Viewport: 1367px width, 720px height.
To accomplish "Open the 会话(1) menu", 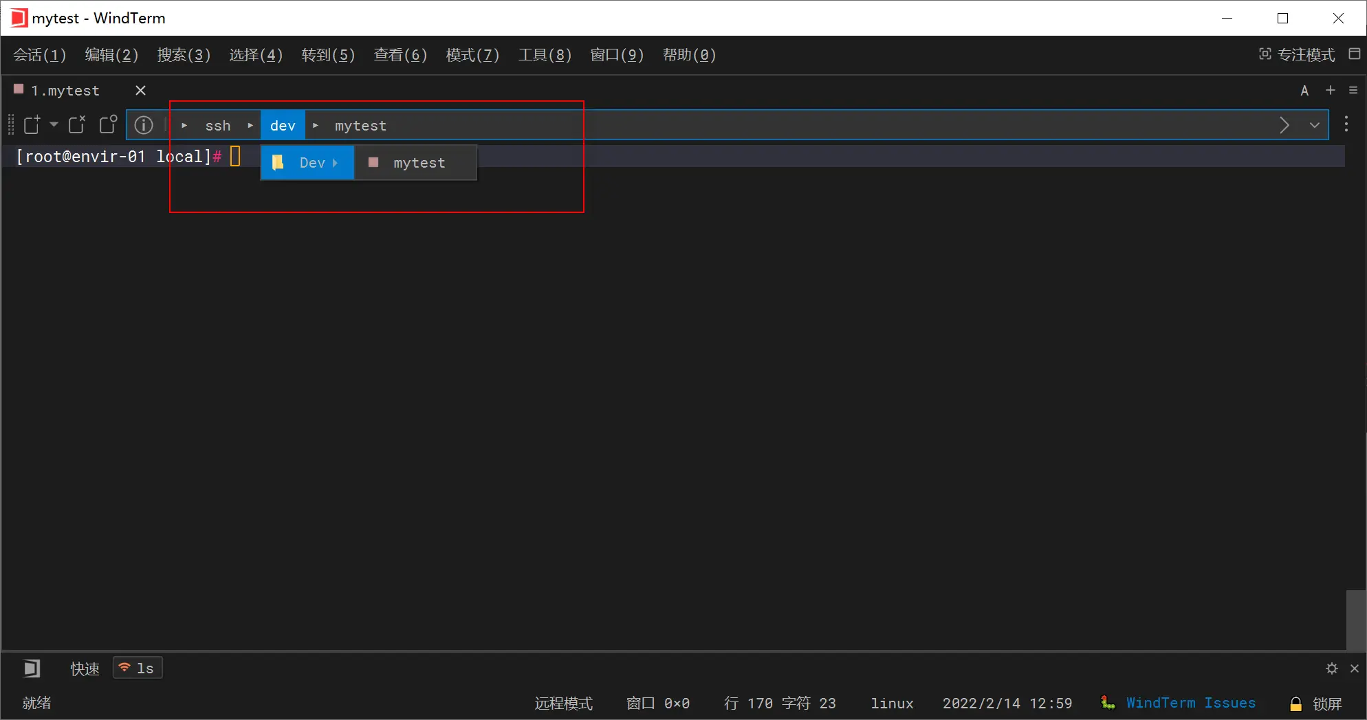I will pos(40,55).
